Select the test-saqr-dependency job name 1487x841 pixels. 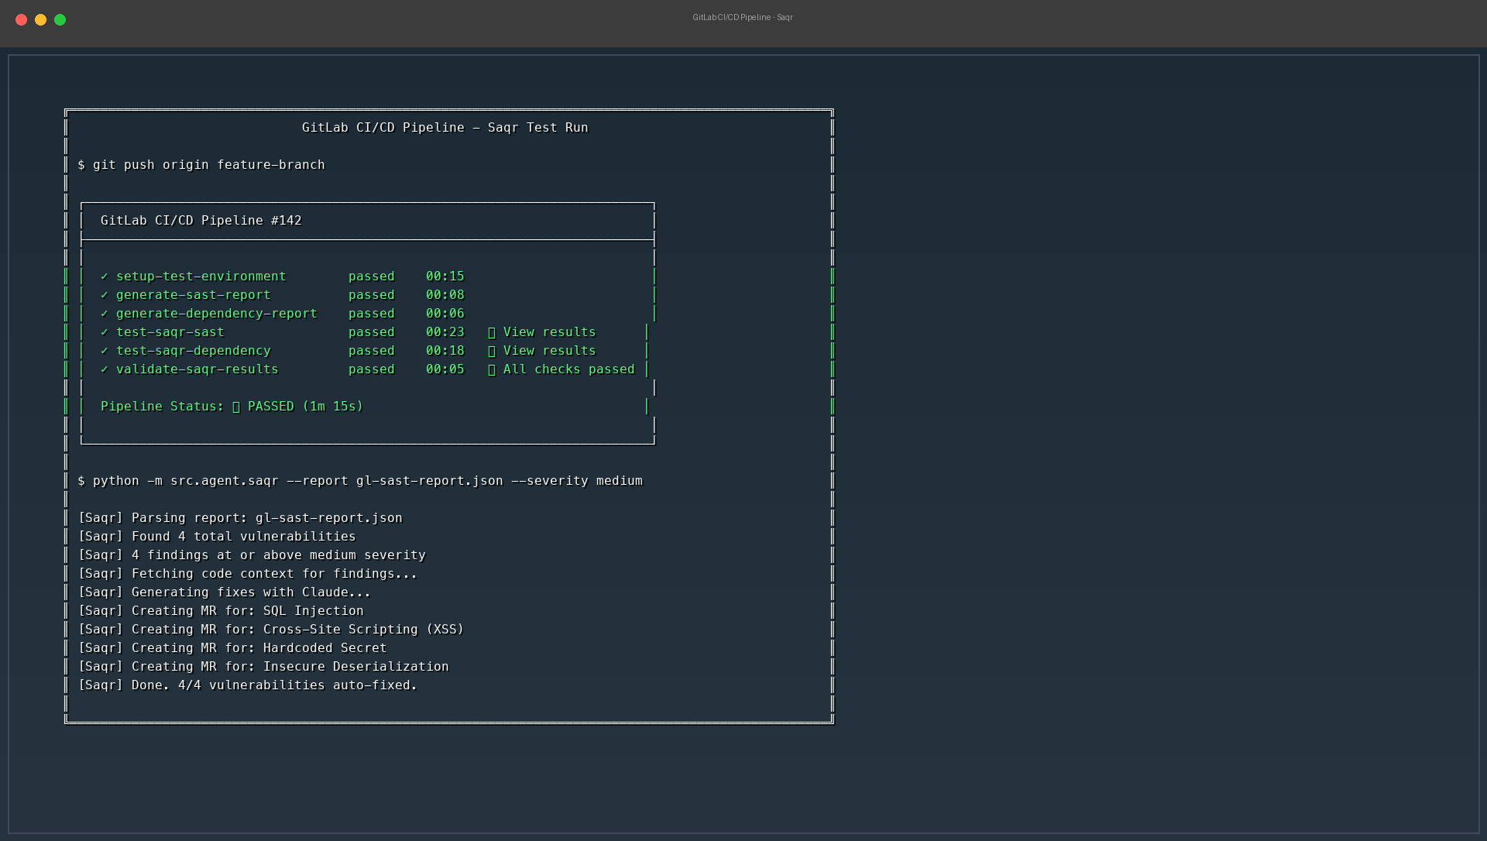click(193, 351)
